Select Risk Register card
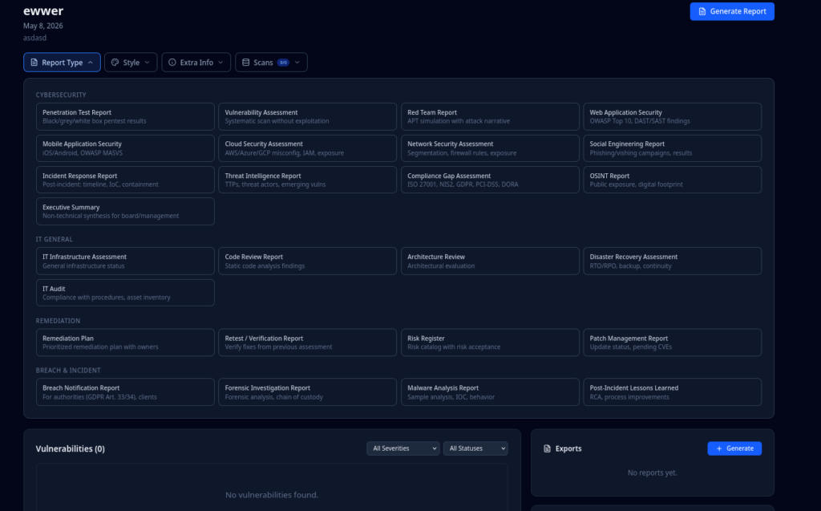This screenshot has height=511, width=821. [490, 343]
